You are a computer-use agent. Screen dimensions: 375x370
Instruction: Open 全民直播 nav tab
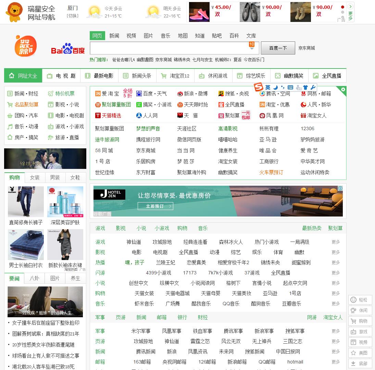pyautogui.click(x=327, y=76)
